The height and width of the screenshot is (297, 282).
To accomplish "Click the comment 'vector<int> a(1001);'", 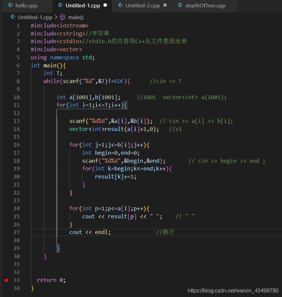I will pos(194,97).
